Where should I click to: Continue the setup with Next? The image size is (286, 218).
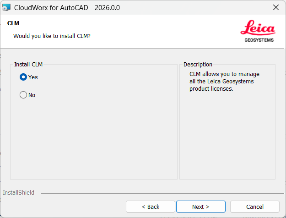point(201,207)
